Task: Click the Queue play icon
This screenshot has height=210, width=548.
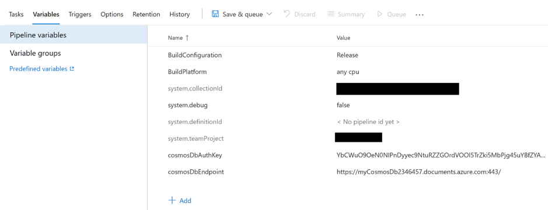Action: 379,14
